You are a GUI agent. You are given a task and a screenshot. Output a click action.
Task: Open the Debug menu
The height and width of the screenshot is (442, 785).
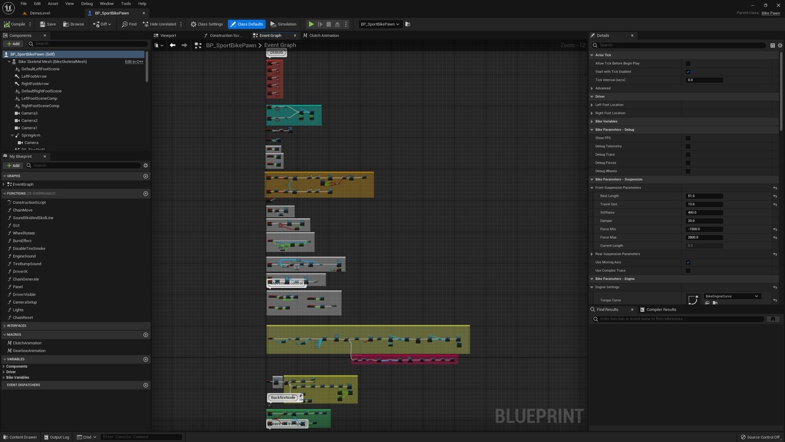point(87,4)
